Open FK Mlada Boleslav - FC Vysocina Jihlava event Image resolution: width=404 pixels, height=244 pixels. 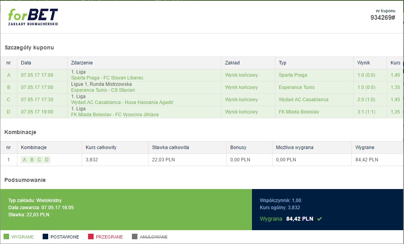(x=115, y=115)
